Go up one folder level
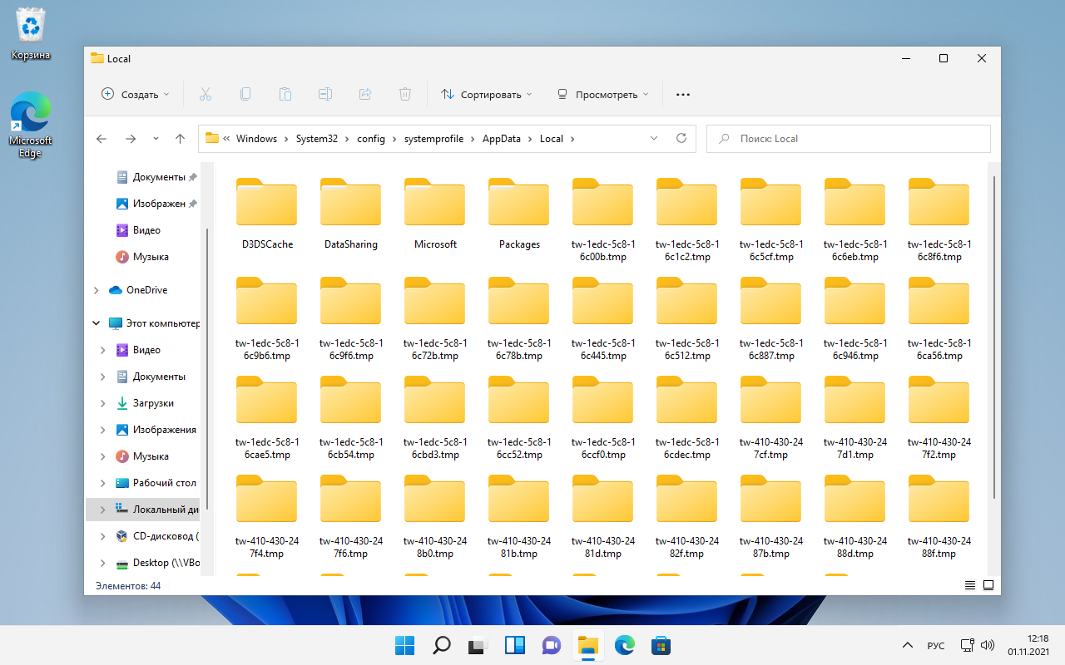Screen dimensions: 1065x665 click(180, 138)
